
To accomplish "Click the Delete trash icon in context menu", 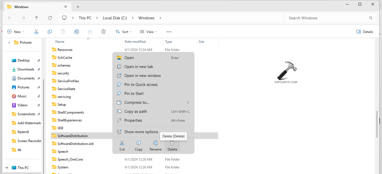I will click(172, 143).
